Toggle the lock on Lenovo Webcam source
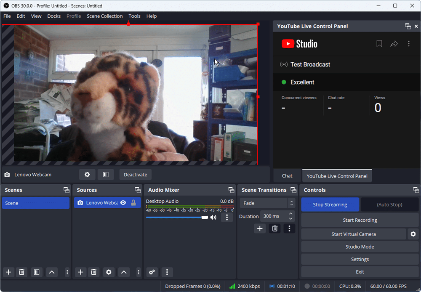This screenshot has width=421, height=292. point(133,203)
